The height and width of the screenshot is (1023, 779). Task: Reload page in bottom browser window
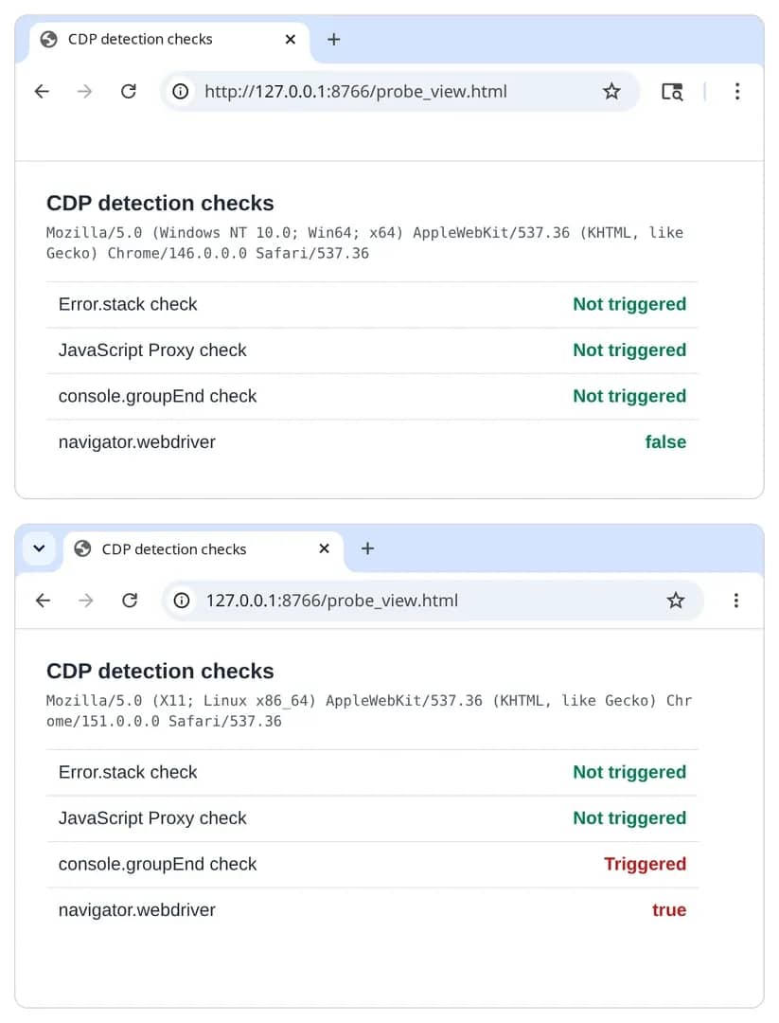point(130,601)
